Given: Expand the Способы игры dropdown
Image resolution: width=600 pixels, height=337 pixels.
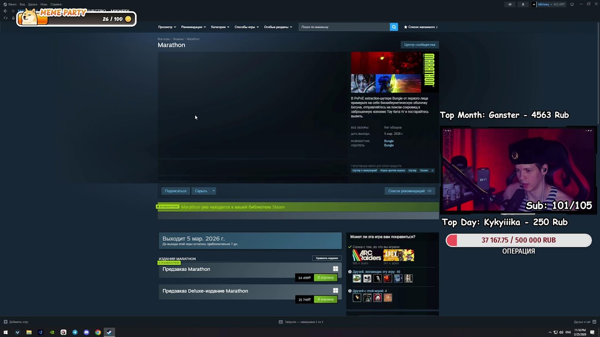Looking at the screenshot, I should click(247, 27).
